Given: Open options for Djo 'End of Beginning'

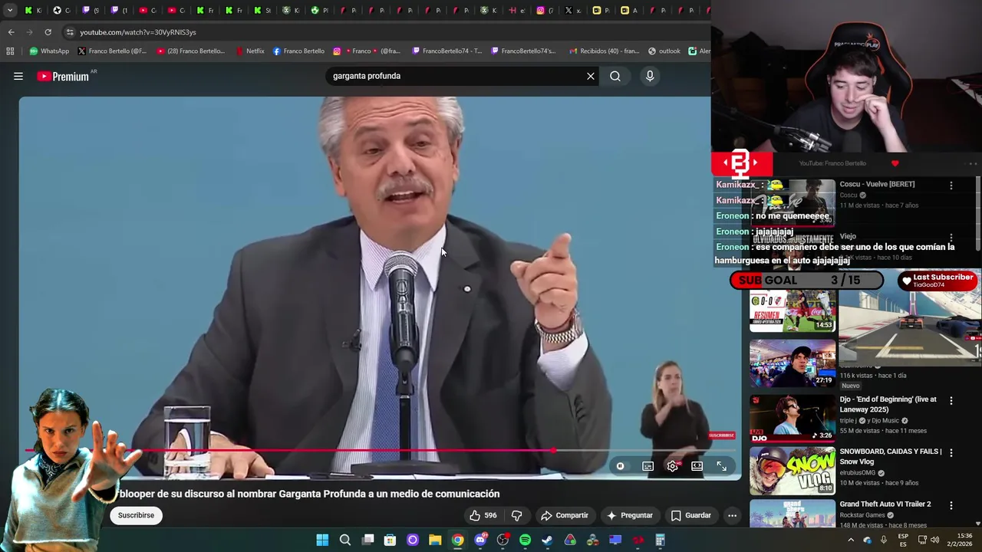Looking at the screenshot, I should 951,401.
